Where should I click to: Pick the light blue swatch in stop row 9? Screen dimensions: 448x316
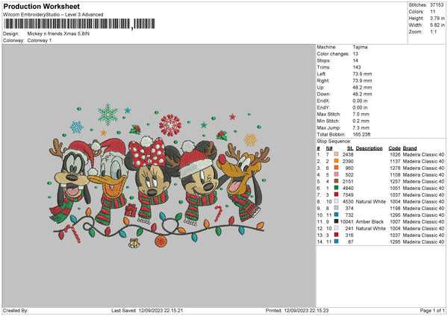[x=336, y=208]
